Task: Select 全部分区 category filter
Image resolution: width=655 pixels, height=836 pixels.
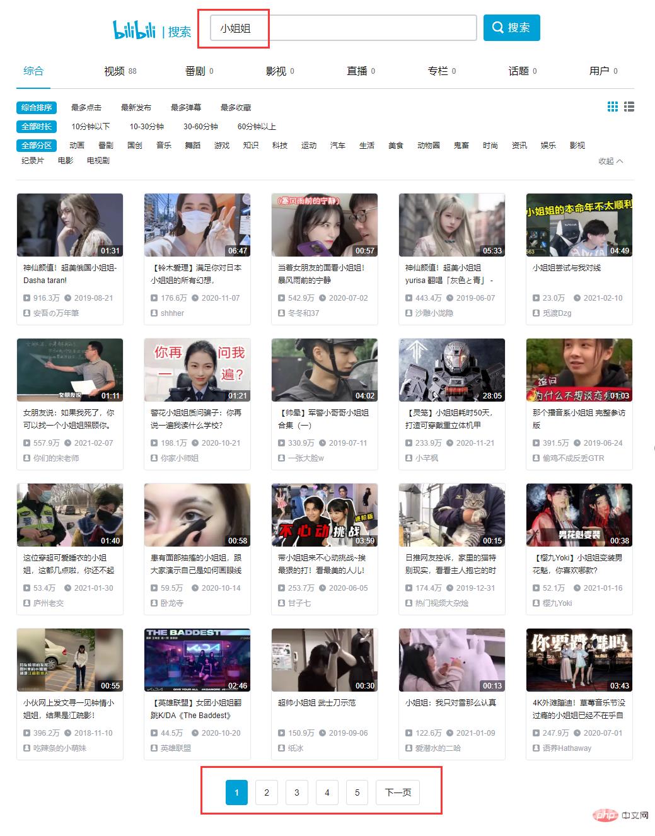Action: click(37, 146)
